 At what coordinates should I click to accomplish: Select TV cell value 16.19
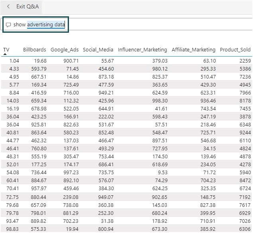(13, 109)
